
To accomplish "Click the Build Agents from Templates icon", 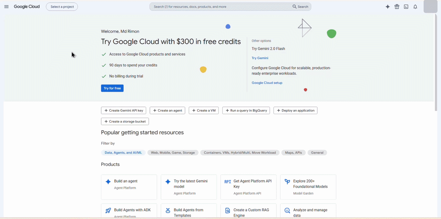I will tap(168, 210).
